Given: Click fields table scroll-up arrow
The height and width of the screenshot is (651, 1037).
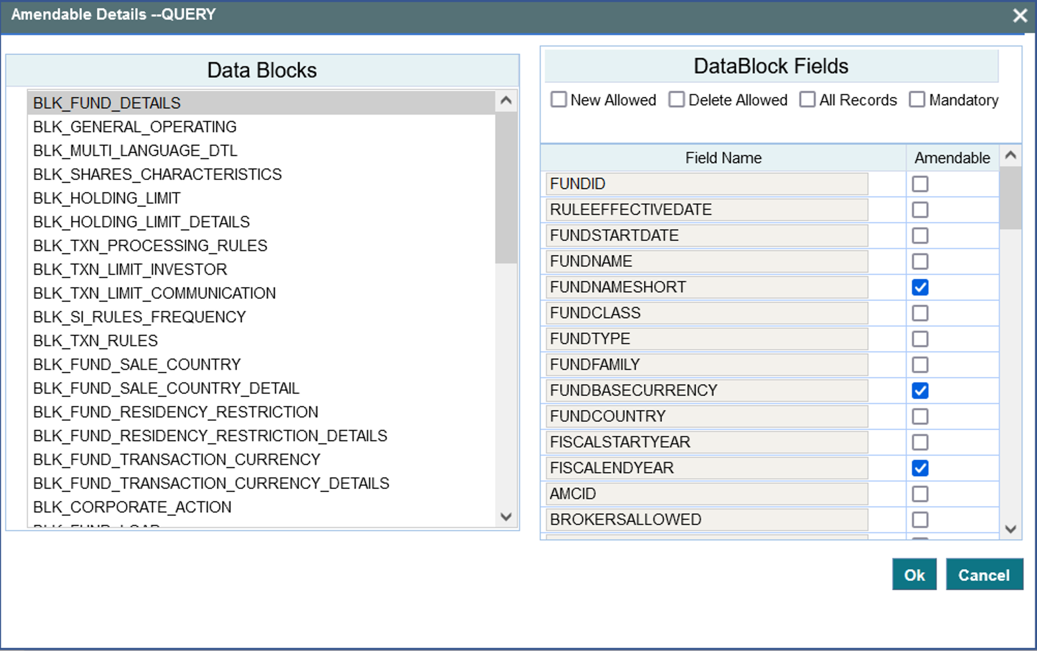Looking at the screenshot, I should coord(1011,155).
